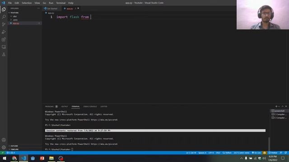Select app.py file in explorer tree
The width and height of the screenshot is (289, 162).
tap(25, 23)
